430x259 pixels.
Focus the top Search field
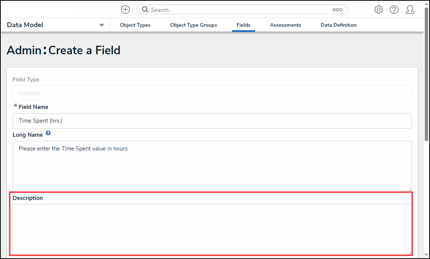point(238,10)
